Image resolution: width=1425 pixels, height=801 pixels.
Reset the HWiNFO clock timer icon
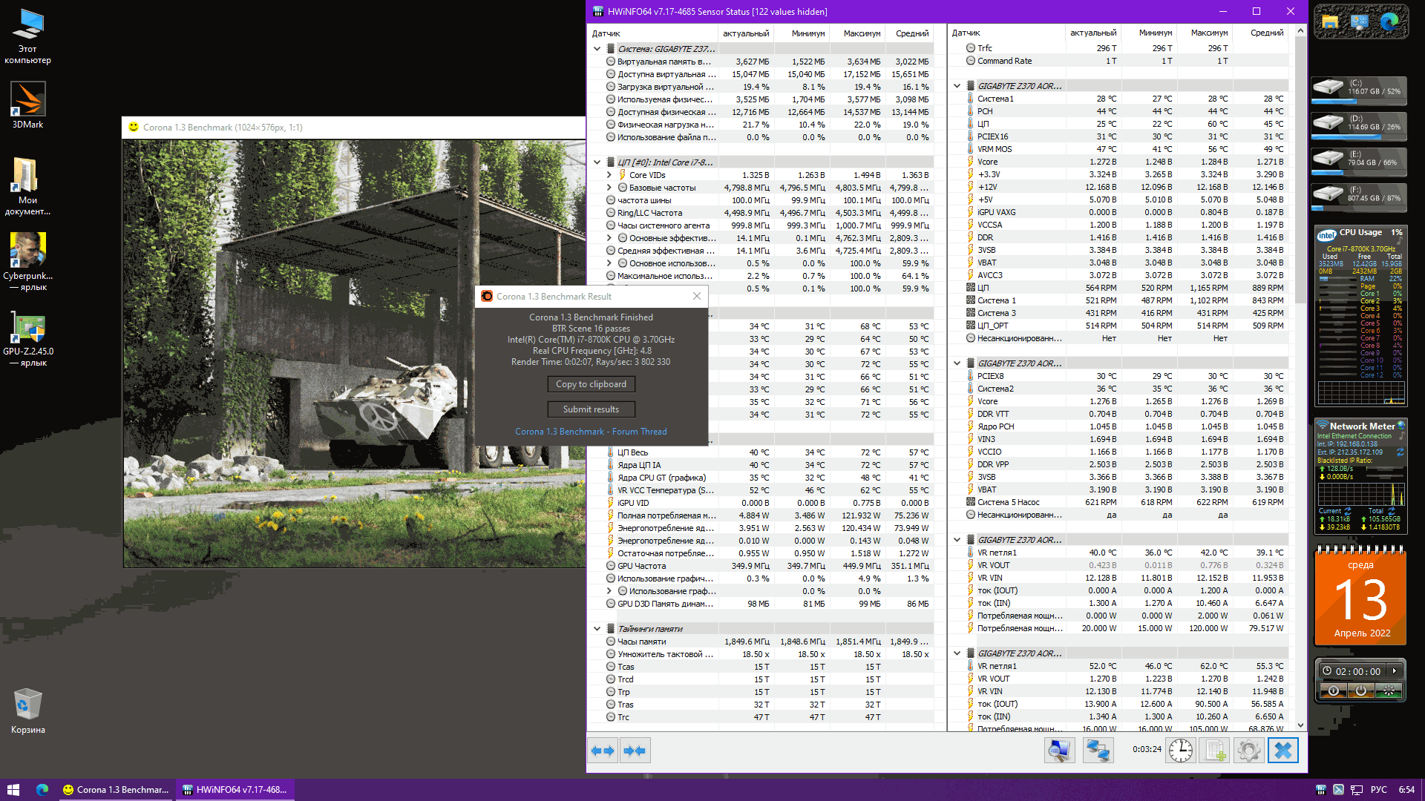pyautogui.click(x=1181, y=751)
